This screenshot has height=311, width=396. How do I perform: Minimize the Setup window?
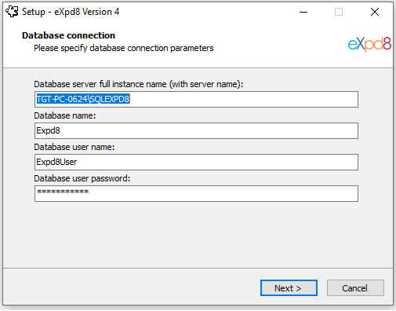click(x=303, y=12)
